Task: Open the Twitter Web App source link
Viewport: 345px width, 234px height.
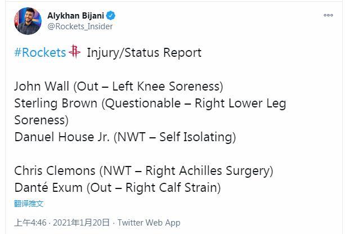Action: [149, 223]
